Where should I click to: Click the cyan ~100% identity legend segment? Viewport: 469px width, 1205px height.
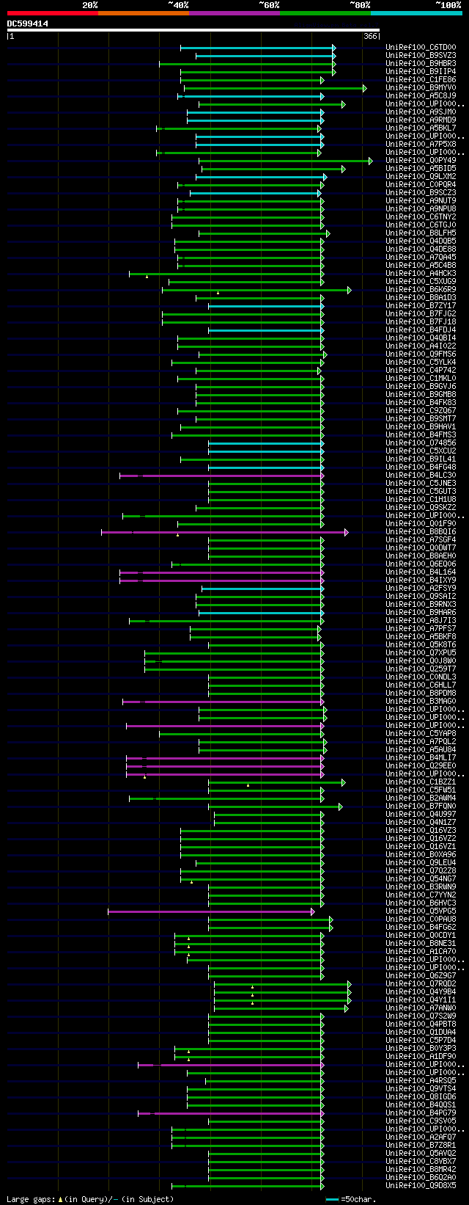click(416, 13)
